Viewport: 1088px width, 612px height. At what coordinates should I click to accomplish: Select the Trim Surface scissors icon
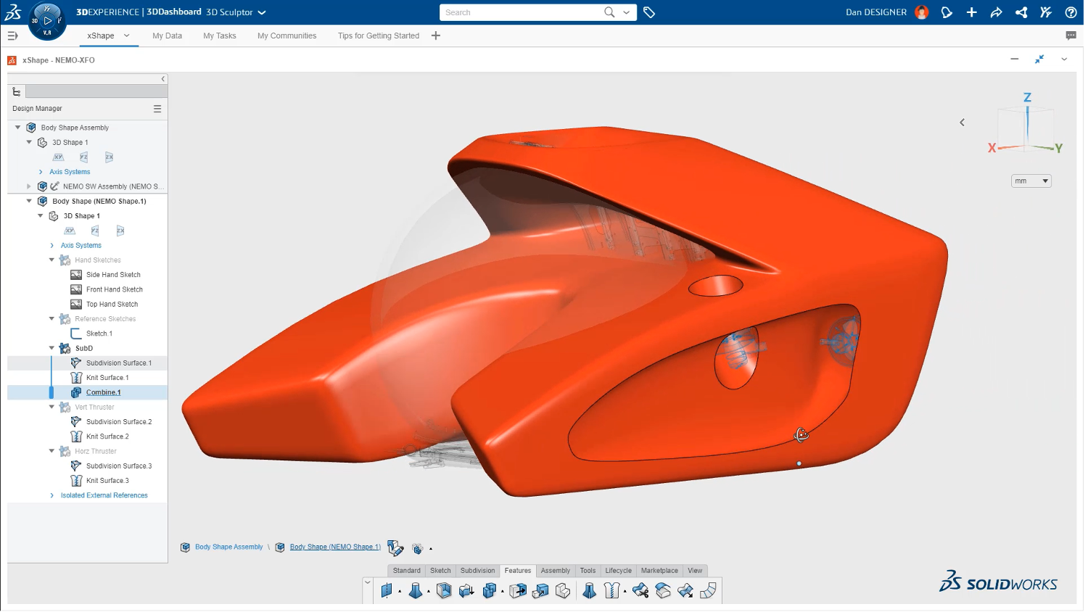coord(640,592)
